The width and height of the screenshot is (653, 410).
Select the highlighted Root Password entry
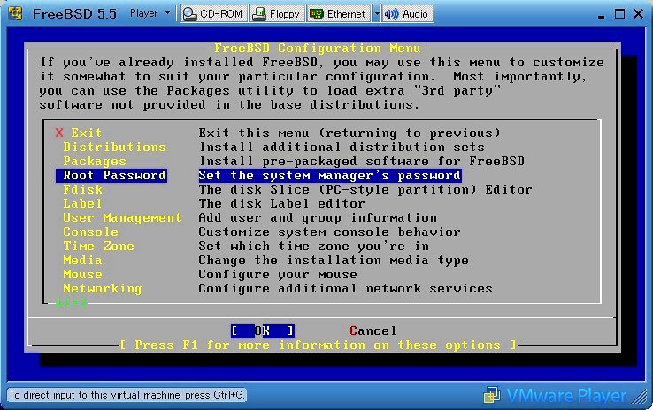coord(114,175)
